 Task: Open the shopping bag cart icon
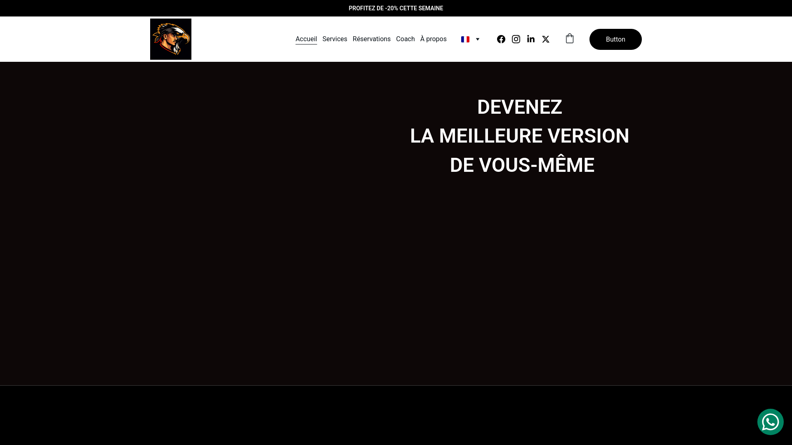[570, 39]
